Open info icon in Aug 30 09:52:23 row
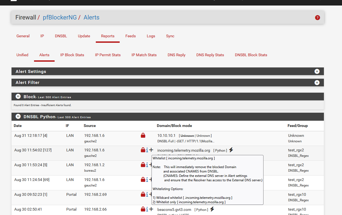This screenshot has height=215, width=342. tap(147, 194)
